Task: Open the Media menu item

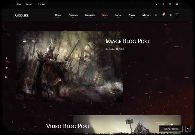Action: point(146,15)
